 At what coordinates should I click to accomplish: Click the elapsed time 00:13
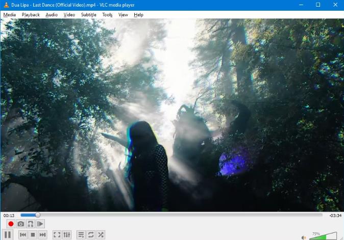[9, 216]
